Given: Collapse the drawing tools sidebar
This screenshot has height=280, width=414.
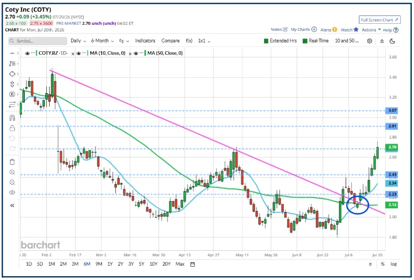Looking at the screenshot, I should point(12,206).
